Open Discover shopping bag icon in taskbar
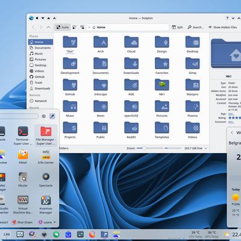Image resolution: width=241 pixels, height=241 pixels. (68, 234)
